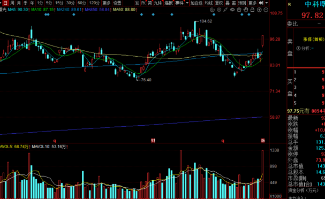This screenshot has width=325, height=199.
Task: Open the 资金分析 (万元) section
Action: click(303, 190)
